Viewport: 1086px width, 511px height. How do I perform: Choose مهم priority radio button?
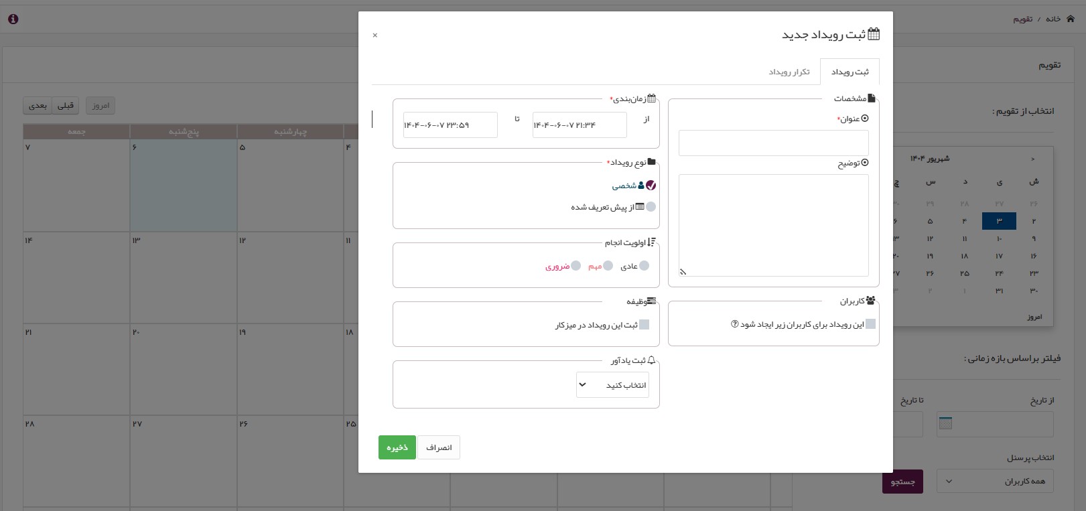coord(608,266)
